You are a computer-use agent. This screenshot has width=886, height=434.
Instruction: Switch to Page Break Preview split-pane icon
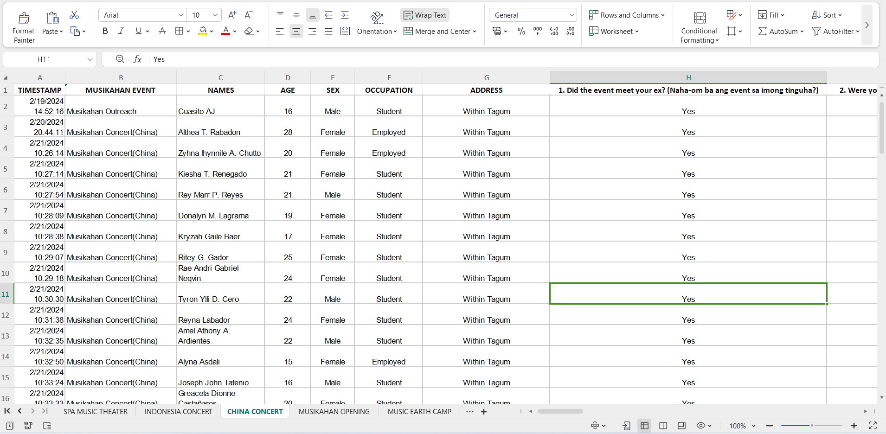(663, 425)
